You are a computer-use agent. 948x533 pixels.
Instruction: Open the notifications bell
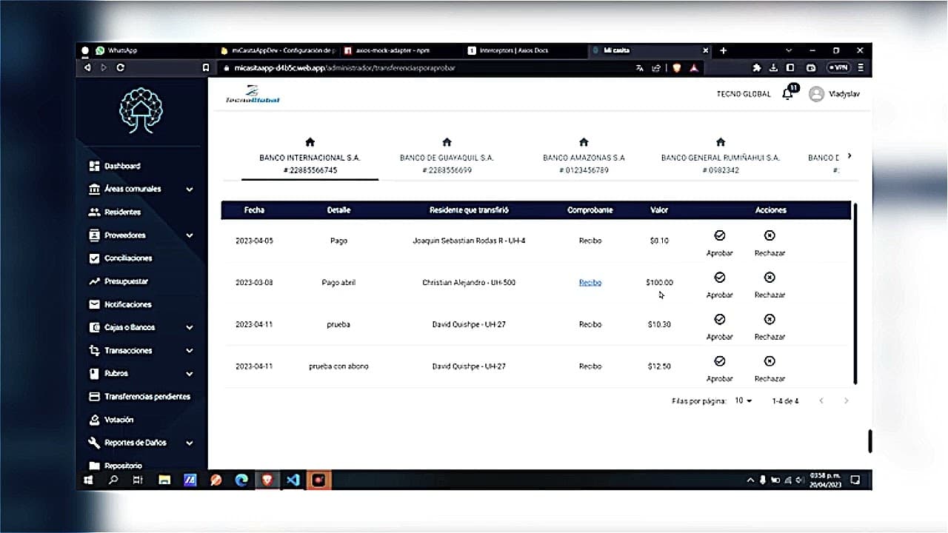pyautogui.click(x=788, y=94)
